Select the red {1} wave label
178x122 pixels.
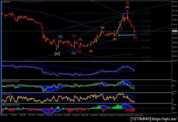(x=74, y=36)
